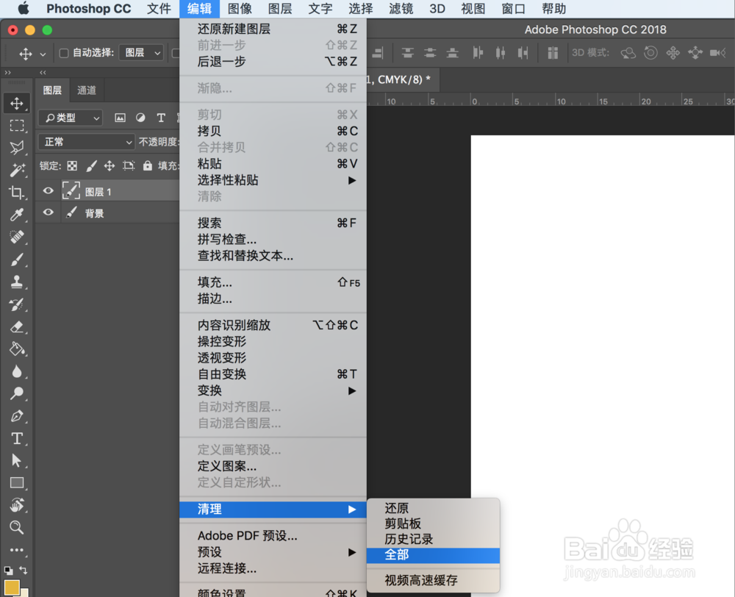Open the blend mode 正常 dropdown

click(86, 142)
